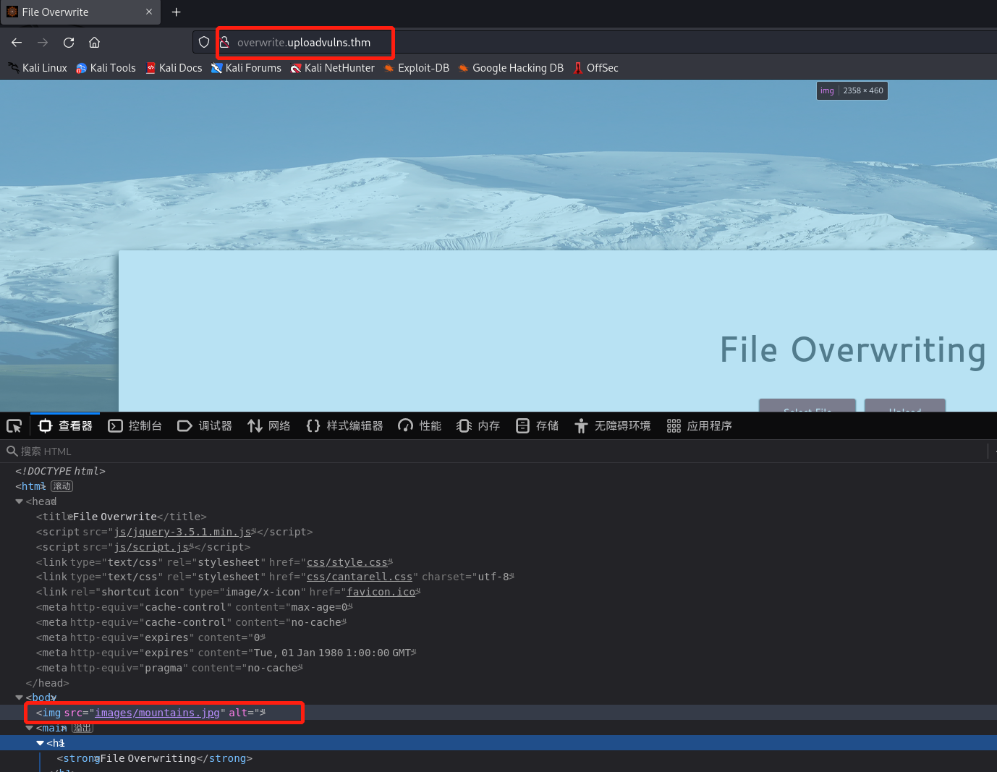Viewport: 997px width, 772px height.
Task: Click the URL address bar
Action: 506,43
